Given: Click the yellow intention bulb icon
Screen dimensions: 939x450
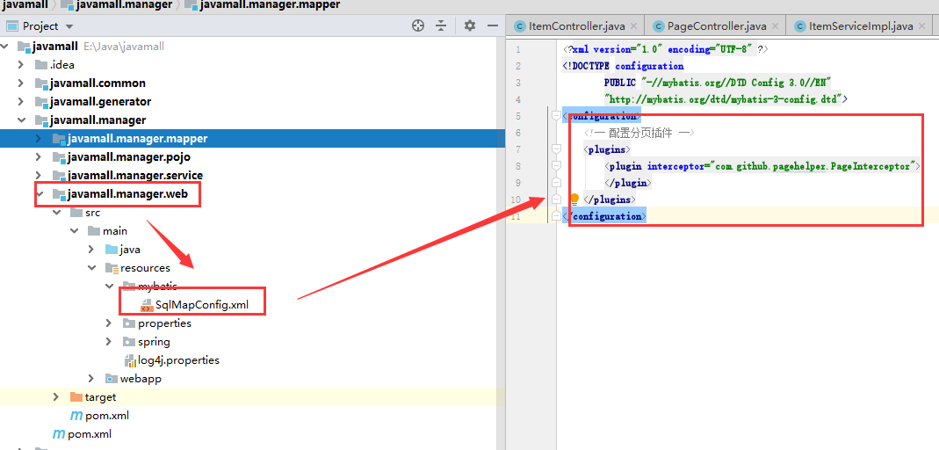Looking at the screenshot, I should click(574, 200).
